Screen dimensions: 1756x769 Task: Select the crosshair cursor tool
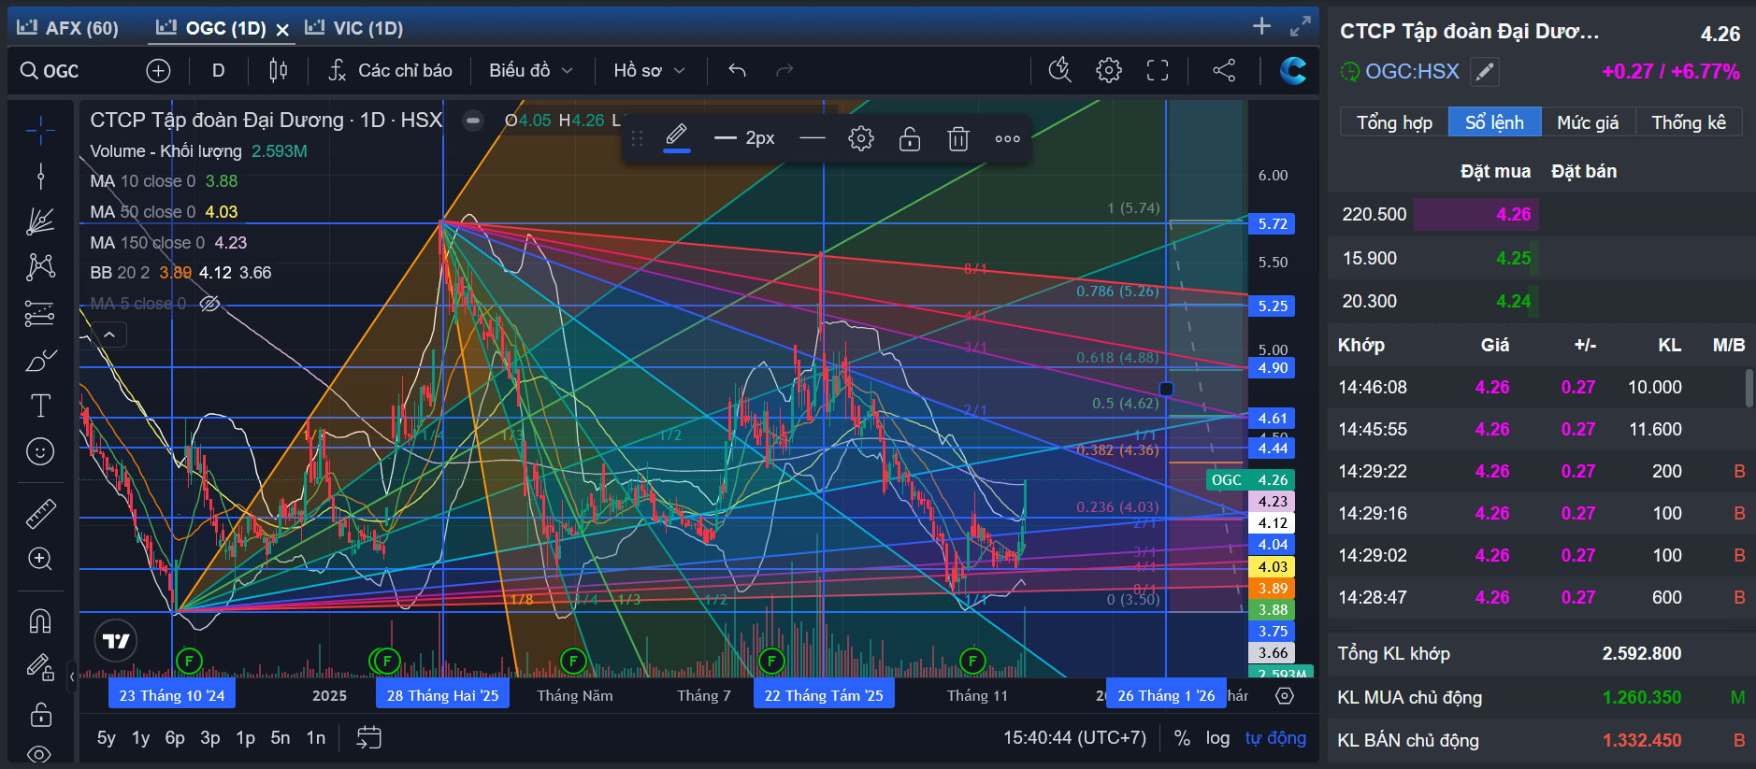[40, 130]
